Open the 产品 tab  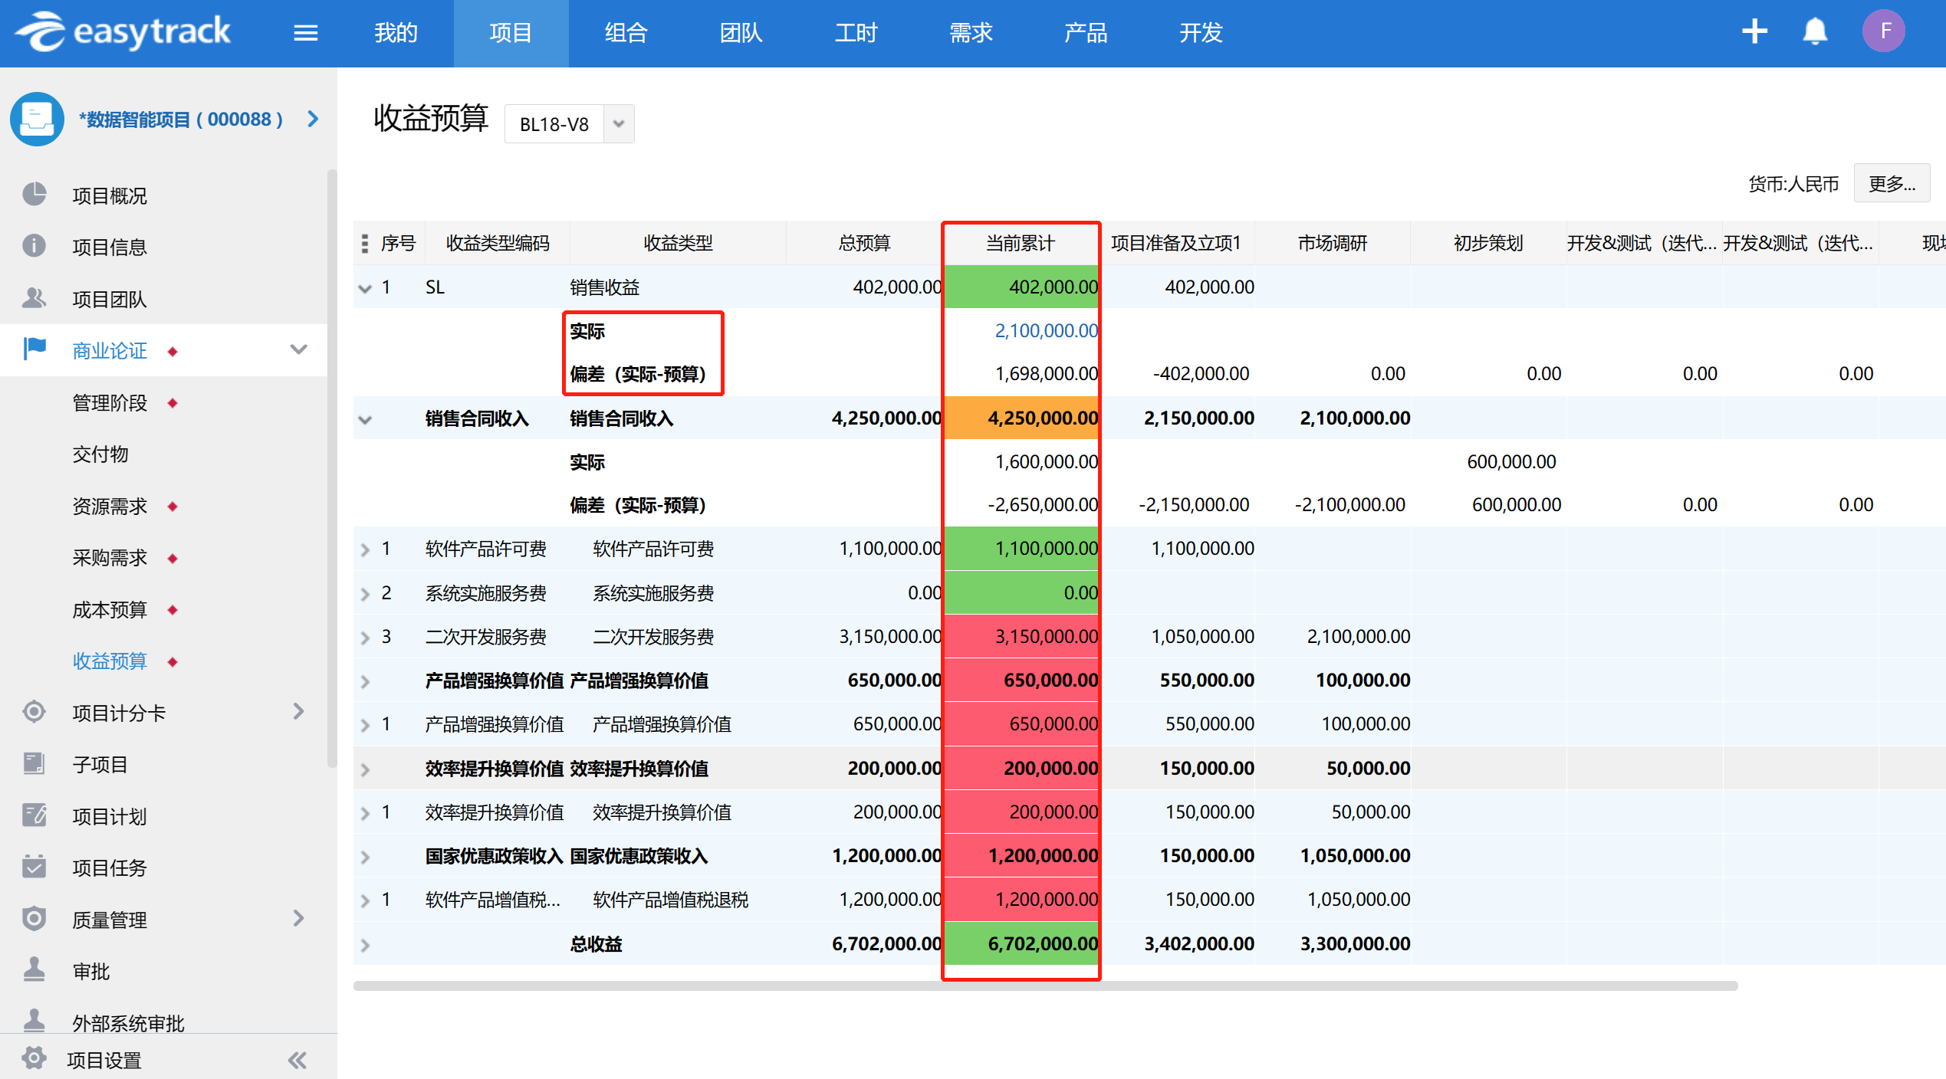1086,33
